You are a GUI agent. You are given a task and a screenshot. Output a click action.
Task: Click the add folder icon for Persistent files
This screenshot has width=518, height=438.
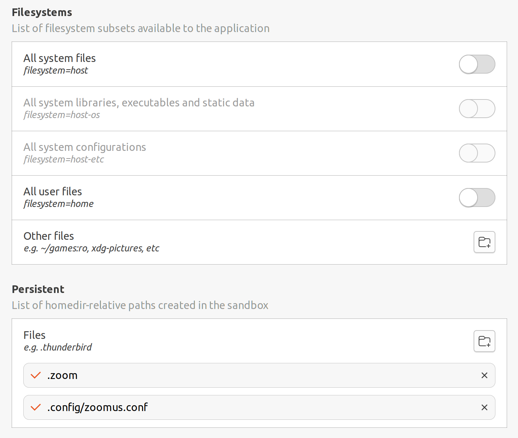[x=484, y=341]
